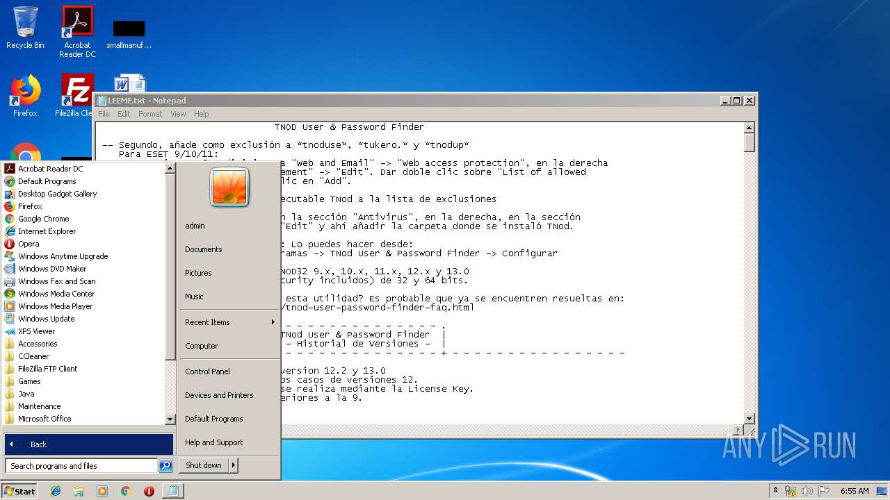This screenshot has height=500, width=890.
Task: Open File Explorer from taskbar
Action: point(79,491)
